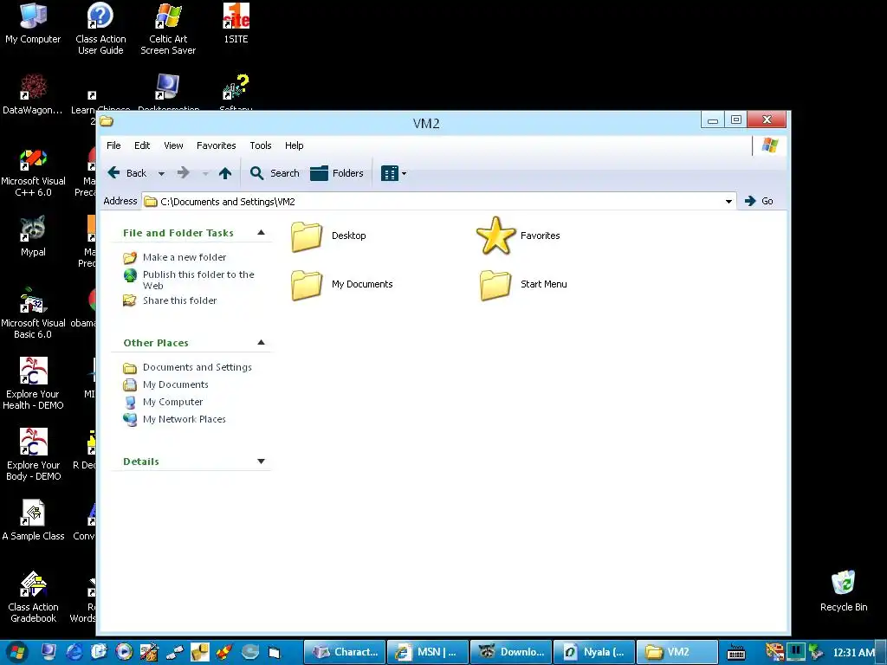Click the VM2 window title bar folder icon
This screenshot has height=665, width=887.
coord(107,121)
